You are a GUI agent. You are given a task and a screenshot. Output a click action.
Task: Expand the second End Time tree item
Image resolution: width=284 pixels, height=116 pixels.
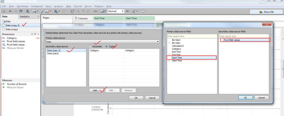pos(169,55)
